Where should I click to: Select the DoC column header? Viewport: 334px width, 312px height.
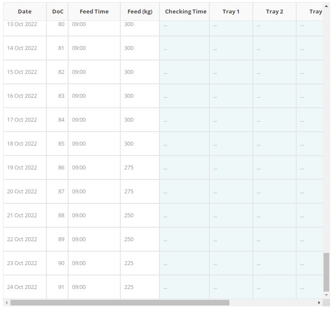pos(57,11)
